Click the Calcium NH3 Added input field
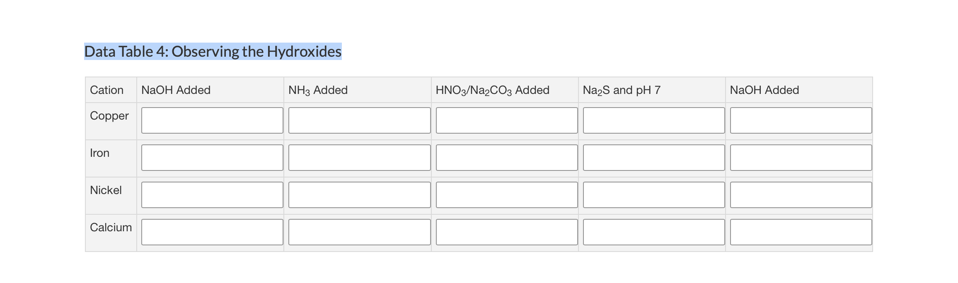958x283 pixels. 359,232
